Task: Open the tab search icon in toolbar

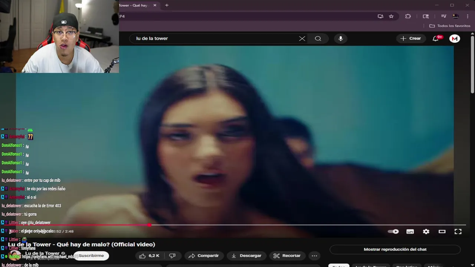Action: tap(426, 16)
